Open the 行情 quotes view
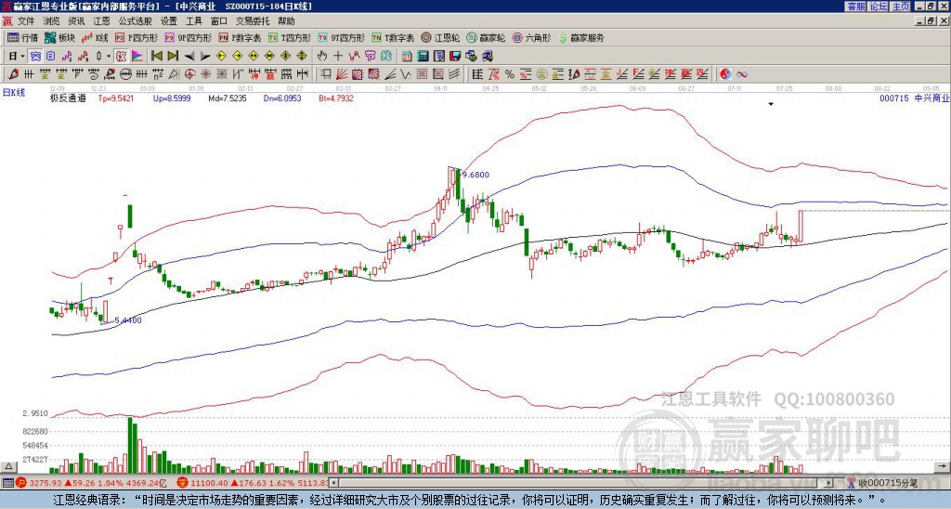 (23, 37)
